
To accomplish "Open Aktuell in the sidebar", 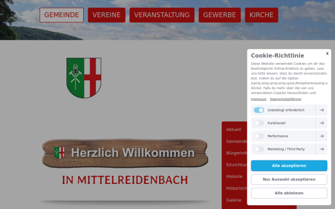I will pos(233,129).
